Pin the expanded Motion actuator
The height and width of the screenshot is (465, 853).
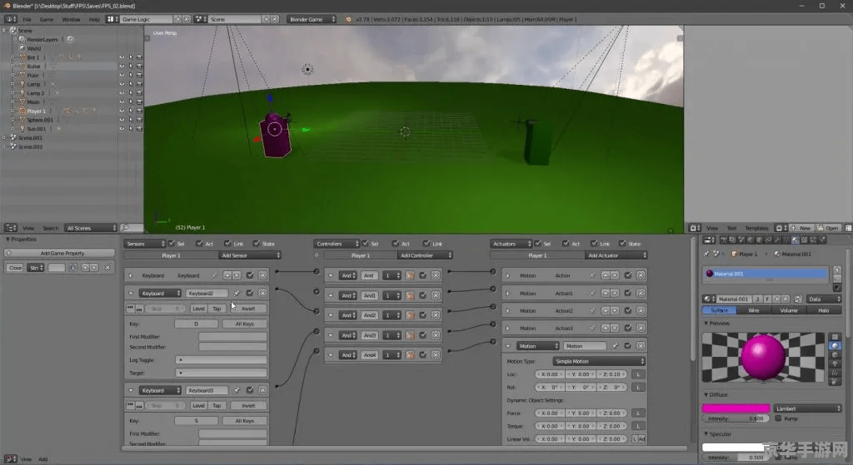[x=615, y=345]
